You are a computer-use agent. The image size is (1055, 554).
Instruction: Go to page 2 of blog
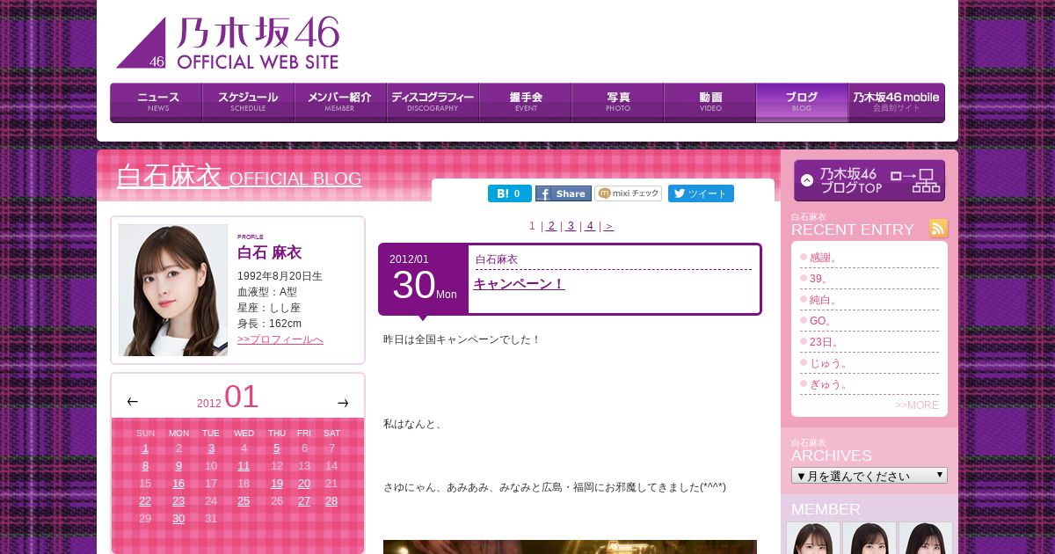click(x=551, y=226)
